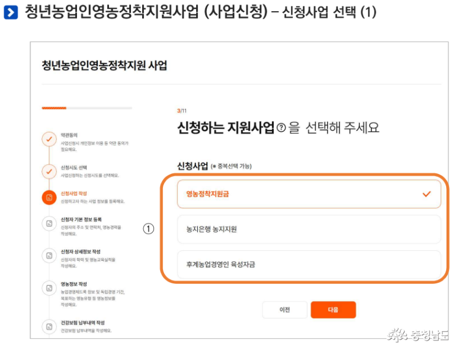This screenshot has height=349, width=458.
Task: Click the completed 신청시도 선택 step check icon
Action: tap(49, 172)
